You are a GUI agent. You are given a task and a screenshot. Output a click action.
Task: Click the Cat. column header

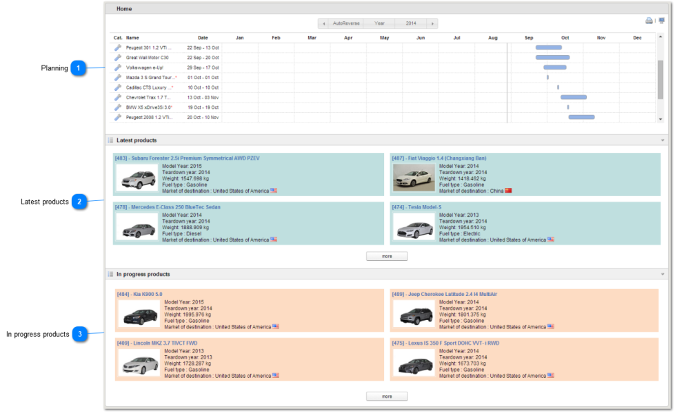118,38
